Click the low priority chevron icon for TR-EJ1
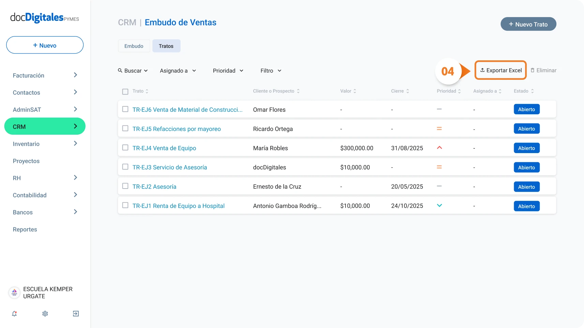Image resolution: width=584 pixels, height=328 pixels. (439, 206)
